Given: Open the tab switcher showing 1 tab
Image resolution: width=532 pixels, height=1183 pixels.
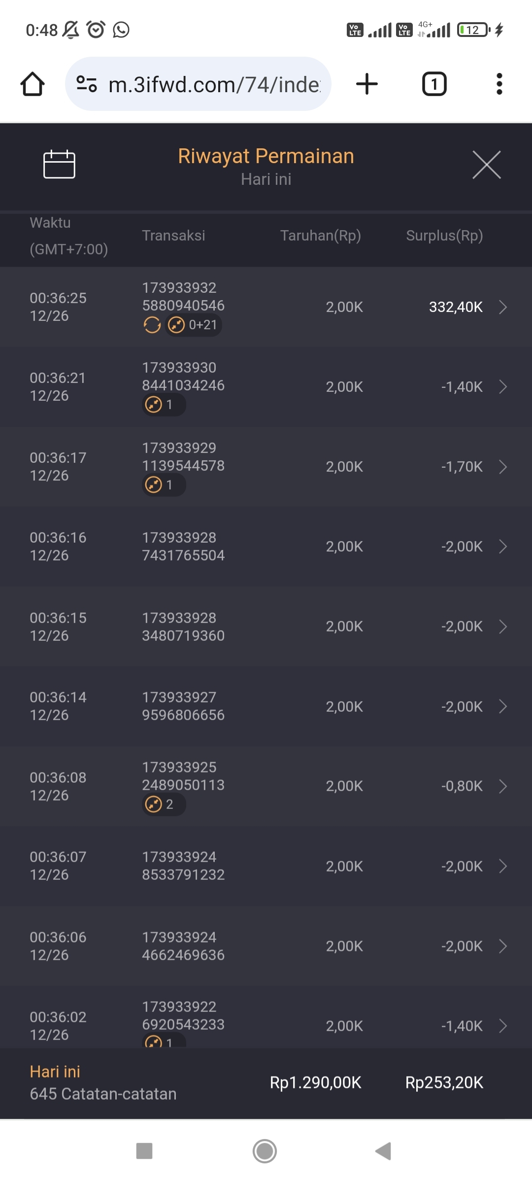Looking at the screenshot, I should tap(434, 84).
